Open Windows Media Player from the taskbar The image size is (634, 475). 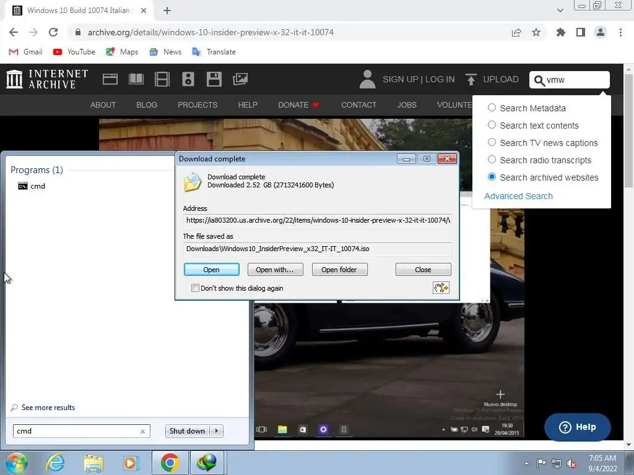click(x=131, y=463)
